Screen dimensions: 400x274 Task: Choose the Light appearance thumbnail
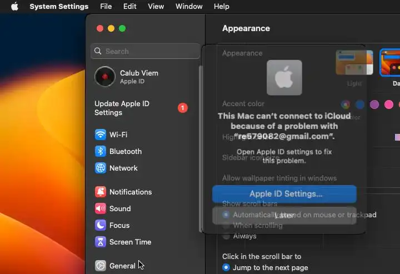(354, 62)
